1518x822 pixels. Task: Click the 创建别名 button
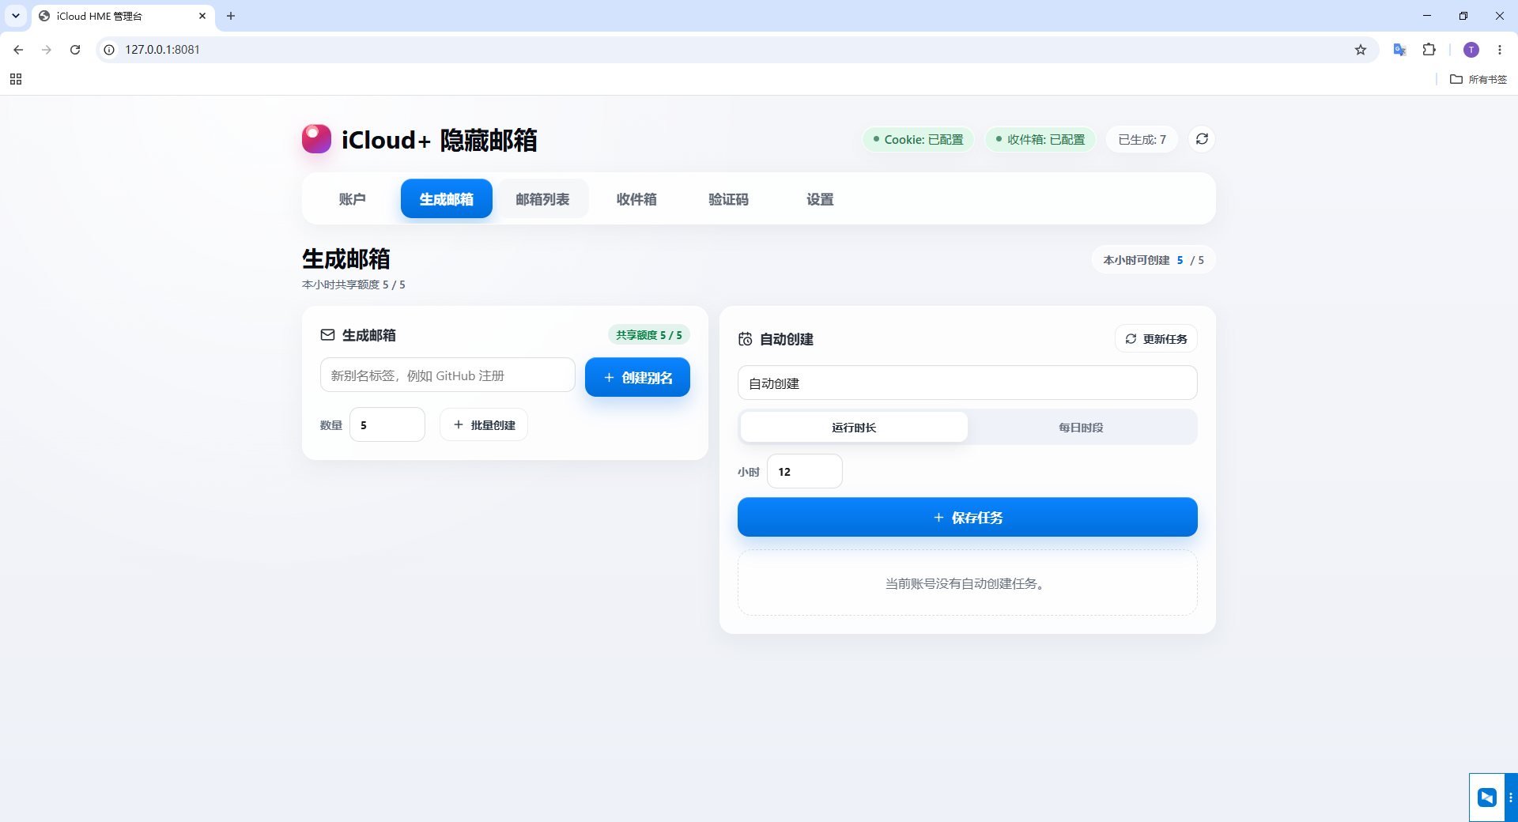coord(637,377)
